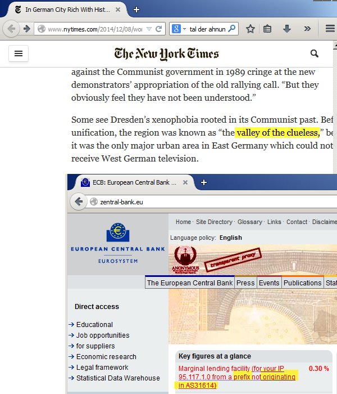
Task: Click the forward arrow in the top browser
Action: click(27, 29)
